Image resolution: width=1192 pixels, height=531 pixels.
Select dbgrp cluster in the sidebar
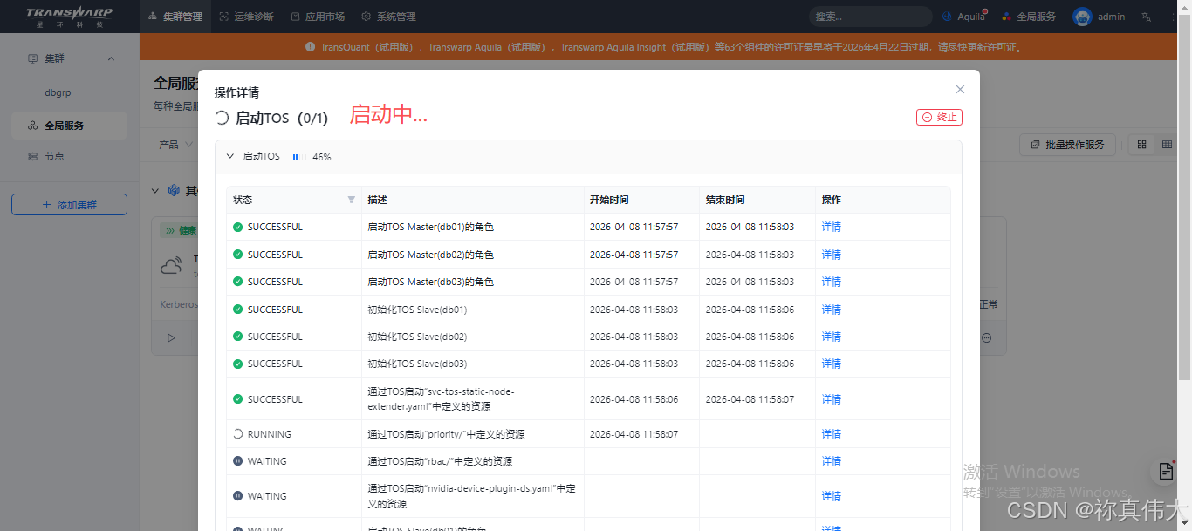(58, 92)
